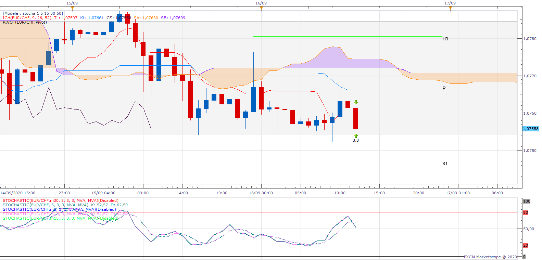542x260 pixels.
Task: Select the teal STOCHASTIC EUR/CHF K: 52,57 label
Action: 65,205
